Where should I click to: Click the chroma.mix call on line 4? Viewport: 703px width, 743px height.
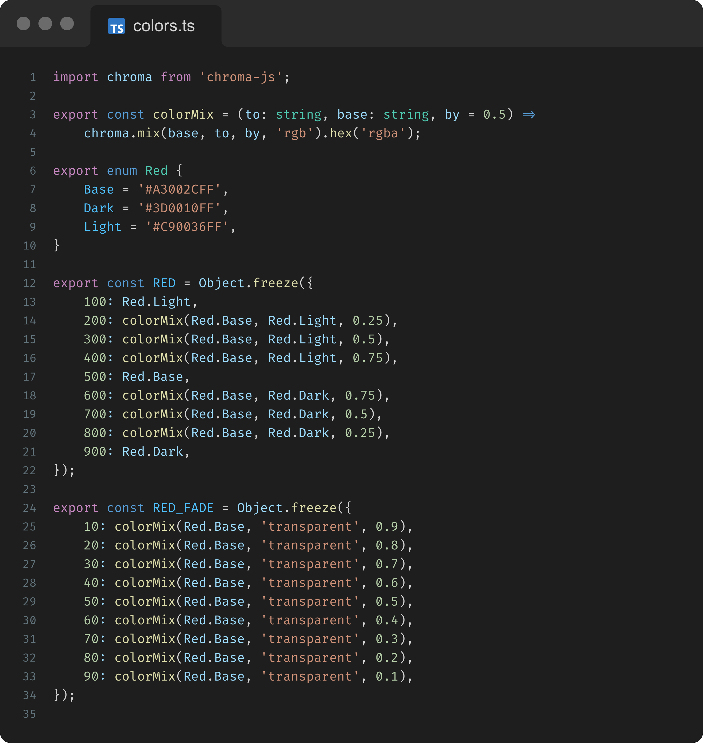[x=122, y=133]
